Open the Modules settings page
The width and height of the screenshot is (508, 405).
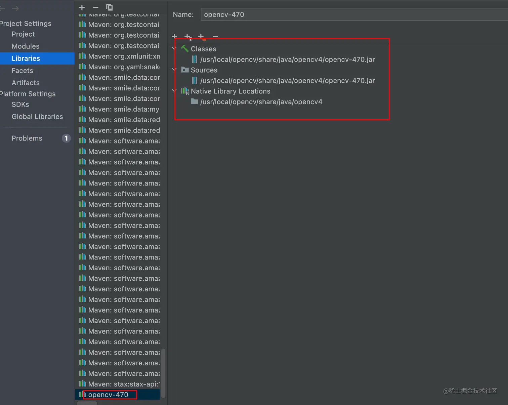coord(26,46)
